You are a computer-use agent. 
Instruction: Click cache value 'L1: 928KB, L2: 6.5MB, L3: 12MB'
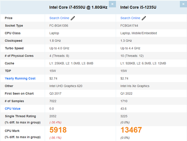point(143,63)
